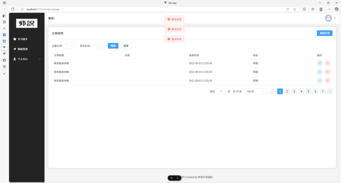The width and height of the screenshot is (341, 183).
Task: Click the 分类 column header
Action: point(127,56)
